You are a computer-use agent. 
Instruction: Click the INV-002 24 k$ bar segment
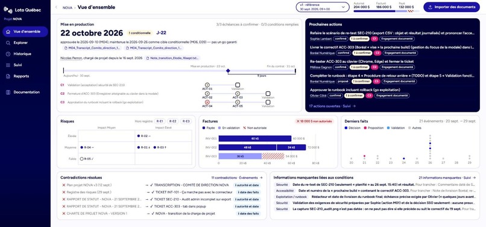(291, 147)
